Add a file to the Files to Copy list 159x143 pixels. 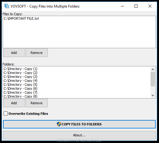pos(14,53)
